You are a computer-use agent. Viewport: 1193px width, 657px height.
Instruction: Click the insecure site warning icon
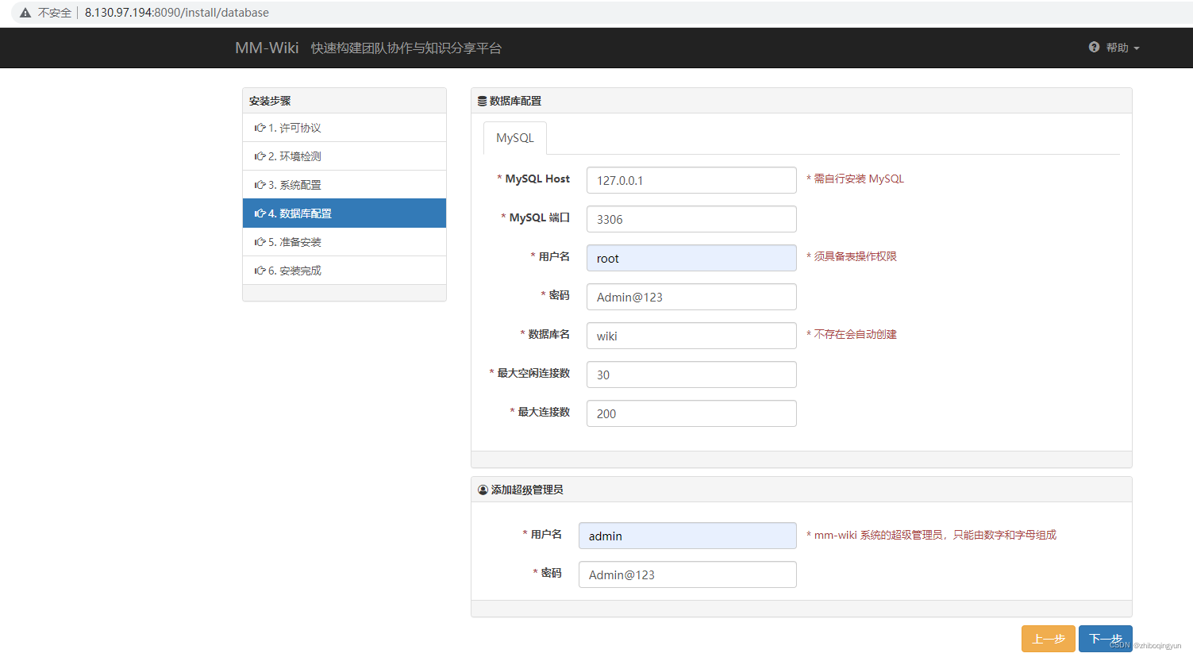tap(25, 13)
